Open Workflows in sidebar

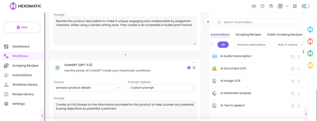(x=22, y=56)
